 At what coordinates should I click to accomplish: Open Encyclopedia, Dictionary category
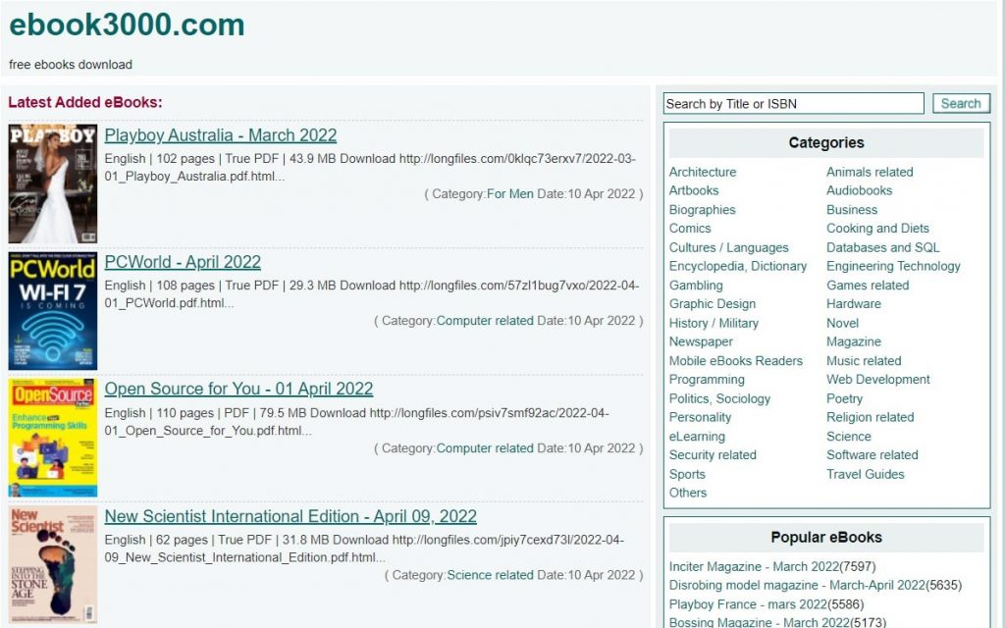pos(738,266)
